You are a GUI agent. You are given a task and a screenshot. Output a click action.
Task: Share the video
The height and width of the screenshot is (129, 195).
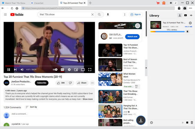pos(82,83)
